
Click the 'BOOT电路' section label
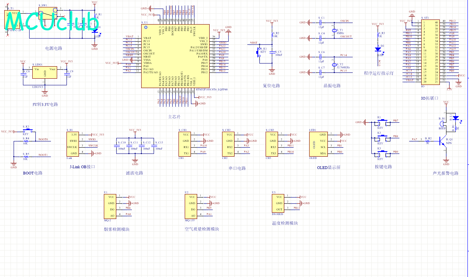click(x=33, y=173)
